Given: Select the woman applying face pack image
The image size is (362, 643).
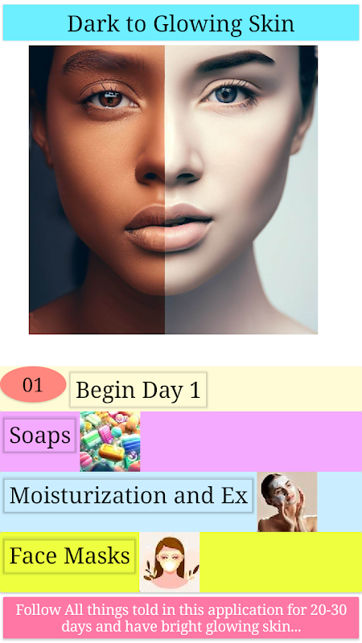Looking at the screenshot, I should pos(287,502).
